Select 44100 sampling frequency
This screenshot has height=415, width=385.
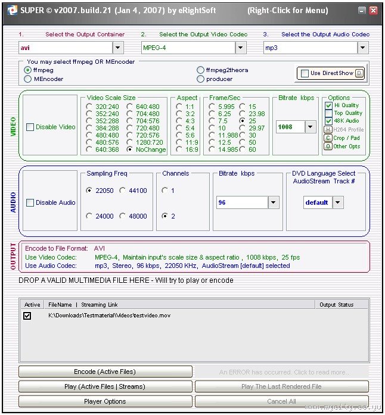coord(122,191)
